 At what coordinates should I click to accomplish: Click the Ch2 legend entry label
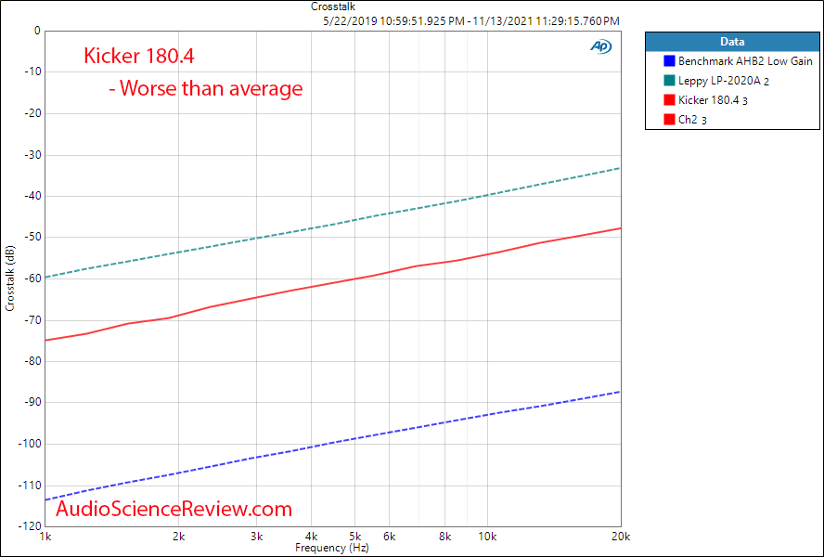[692, 120]
